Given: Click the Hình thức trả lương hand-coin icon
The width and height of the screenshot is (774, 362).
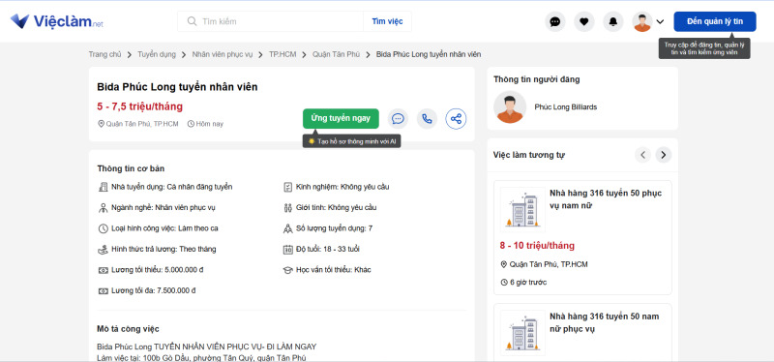Looking at the screenshot, I should pos(103,250).
